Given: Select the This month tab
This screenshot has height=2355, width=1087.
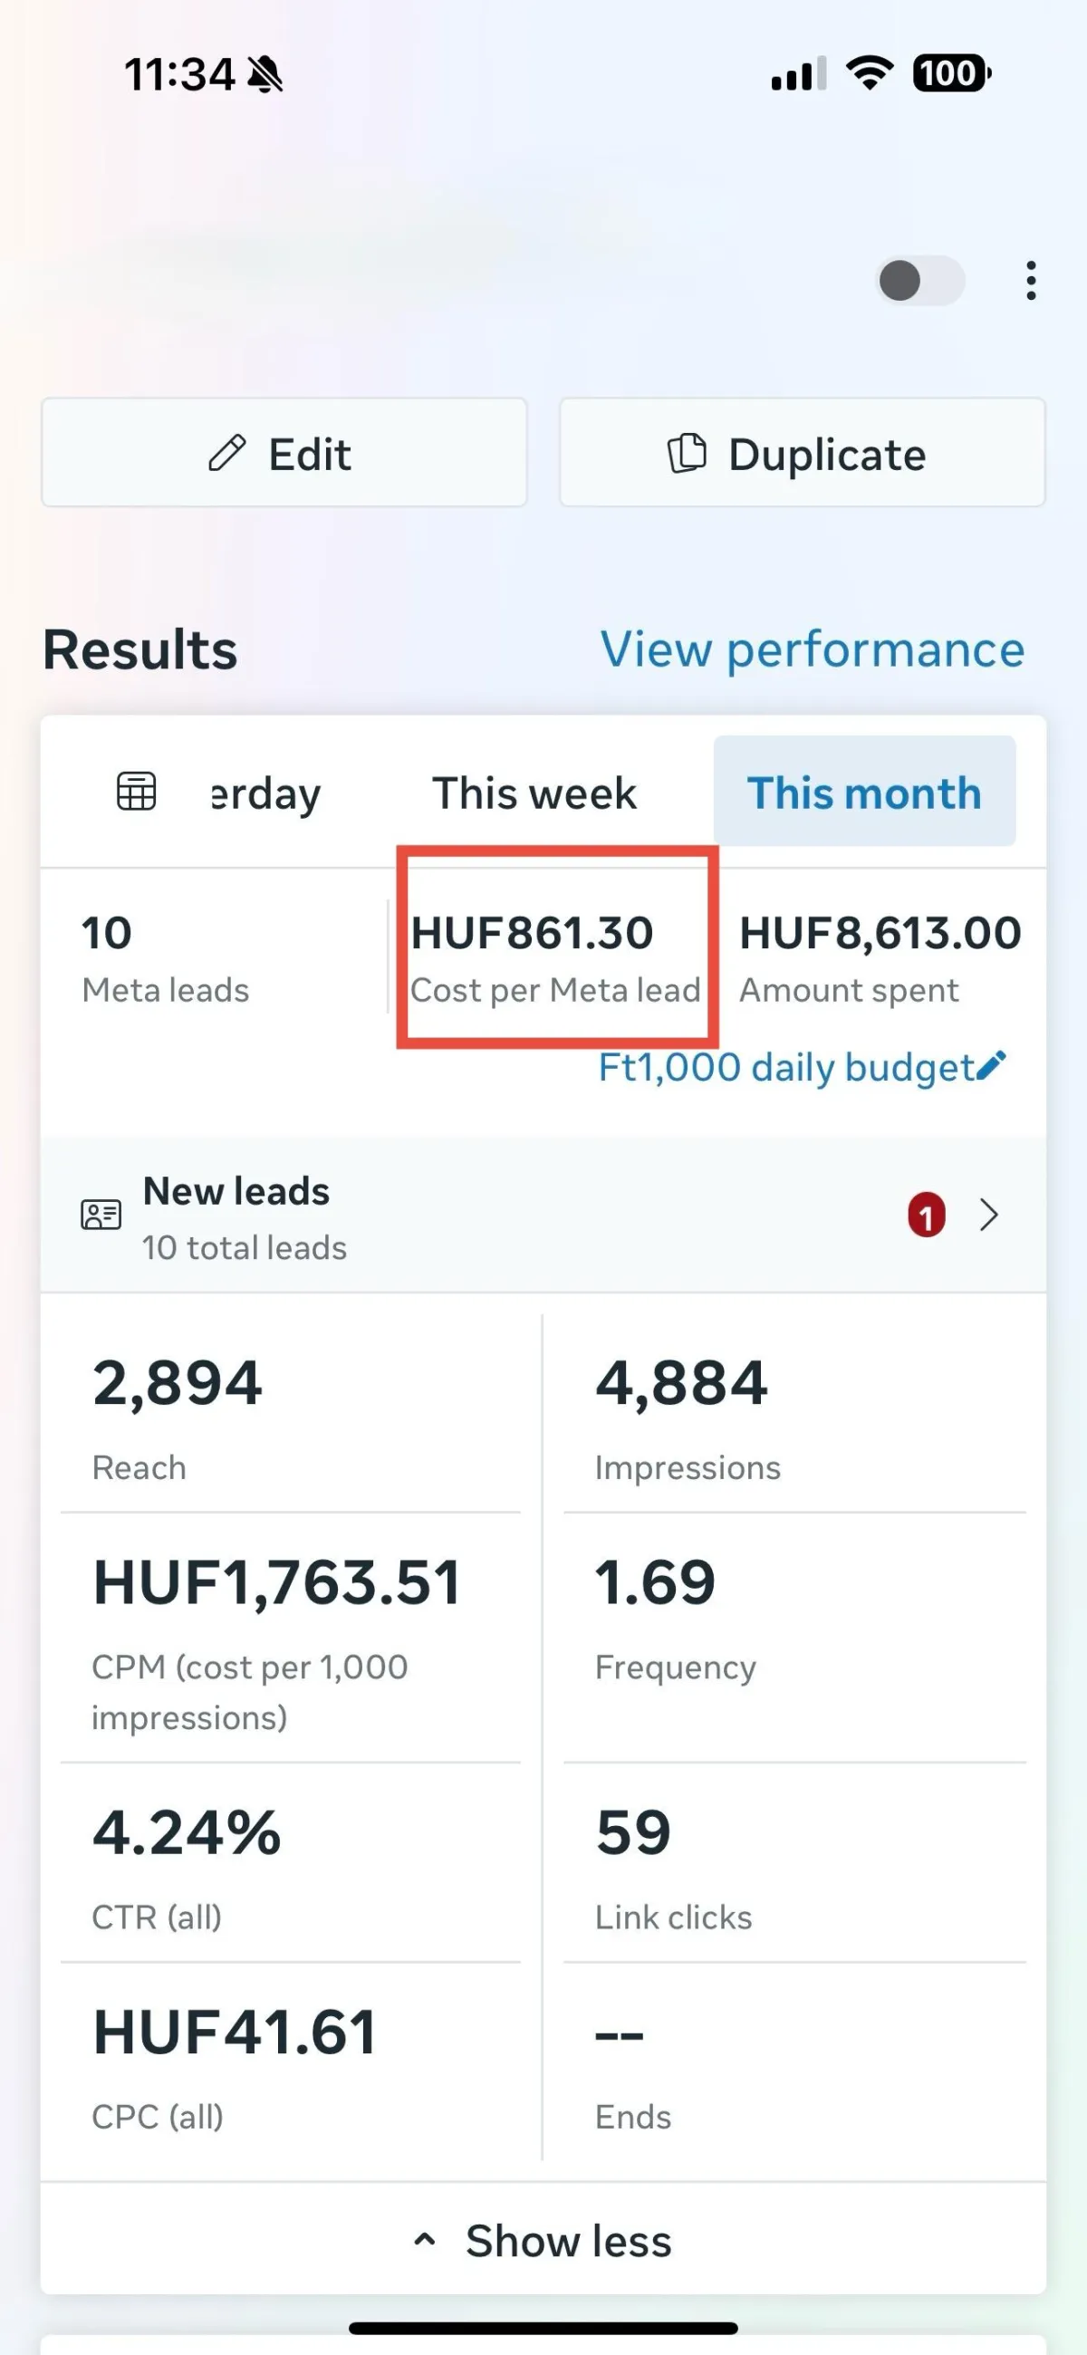Looking at the screenshot, I should click(x=864, y=792).
